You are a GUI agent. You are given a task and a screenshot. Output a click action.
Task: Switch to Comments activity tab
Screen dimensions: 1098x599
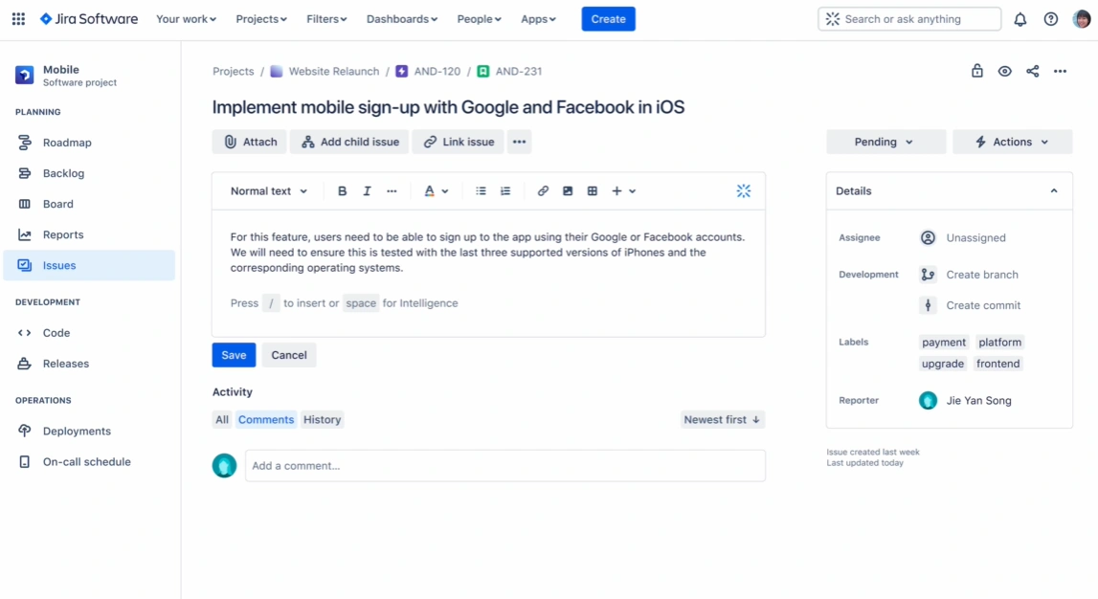[266, 420]
